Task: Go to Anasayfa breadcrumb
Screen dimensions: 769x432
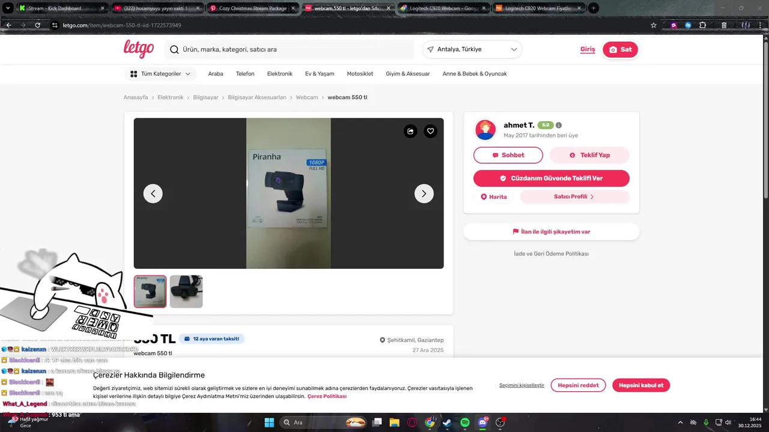Action: 136,97
